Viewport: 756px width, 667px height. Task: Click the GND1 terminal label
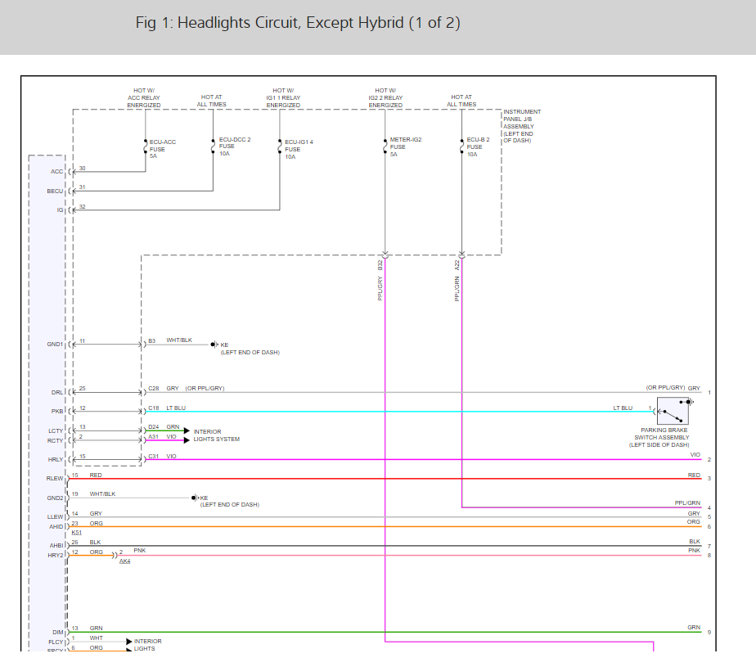pos(55,345)
